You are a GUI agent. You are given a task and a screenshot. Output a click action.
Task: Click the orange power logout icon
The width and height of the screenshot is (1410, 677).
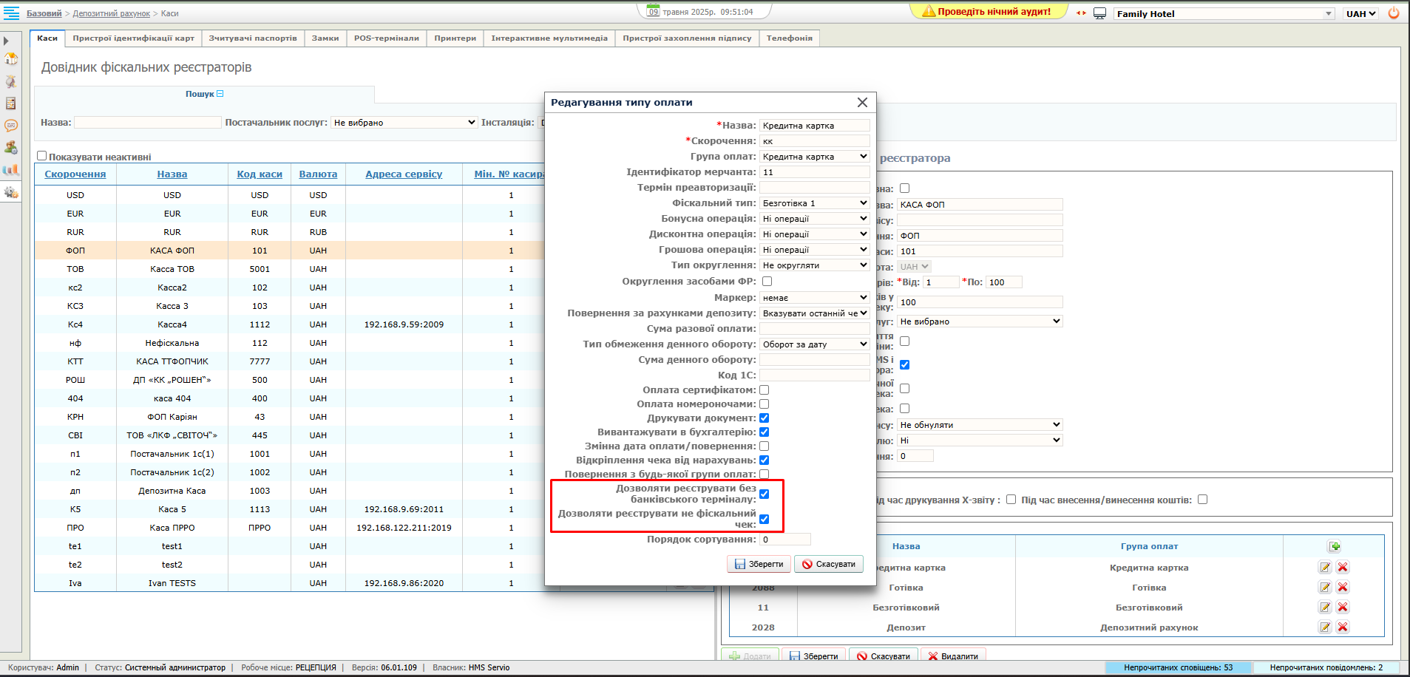(x=1394, y=13)
